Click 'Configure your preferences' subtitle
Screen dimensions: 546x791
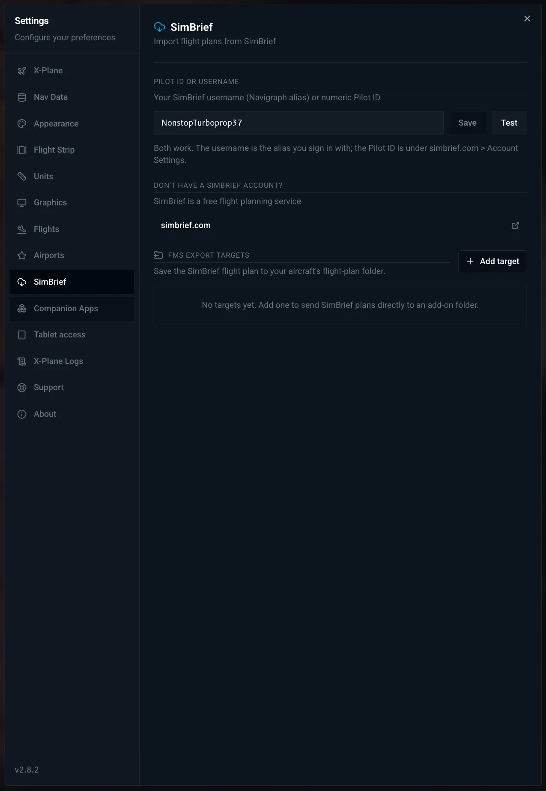pyautogui.click(x=65, y=38)
